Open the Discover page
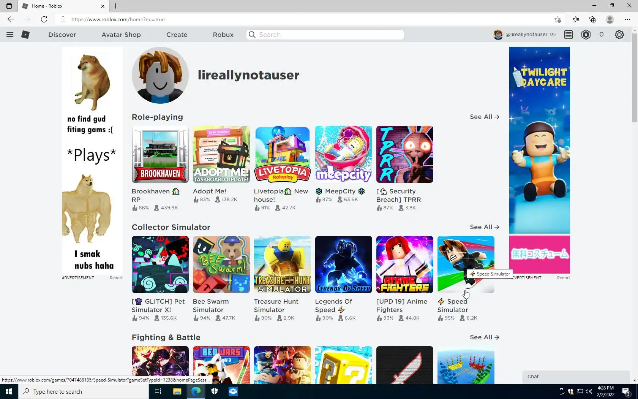 click(x=62, y=35)
